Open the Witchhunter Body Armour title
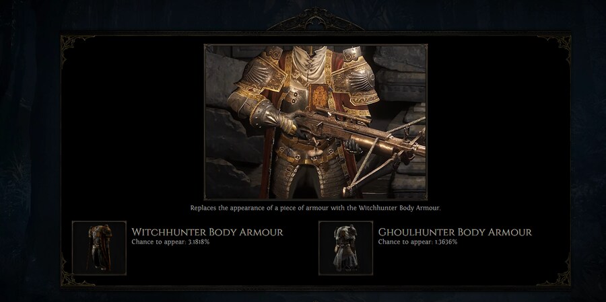Image resolution: width=606 pixels, height=302 pixels. point(207,232)
